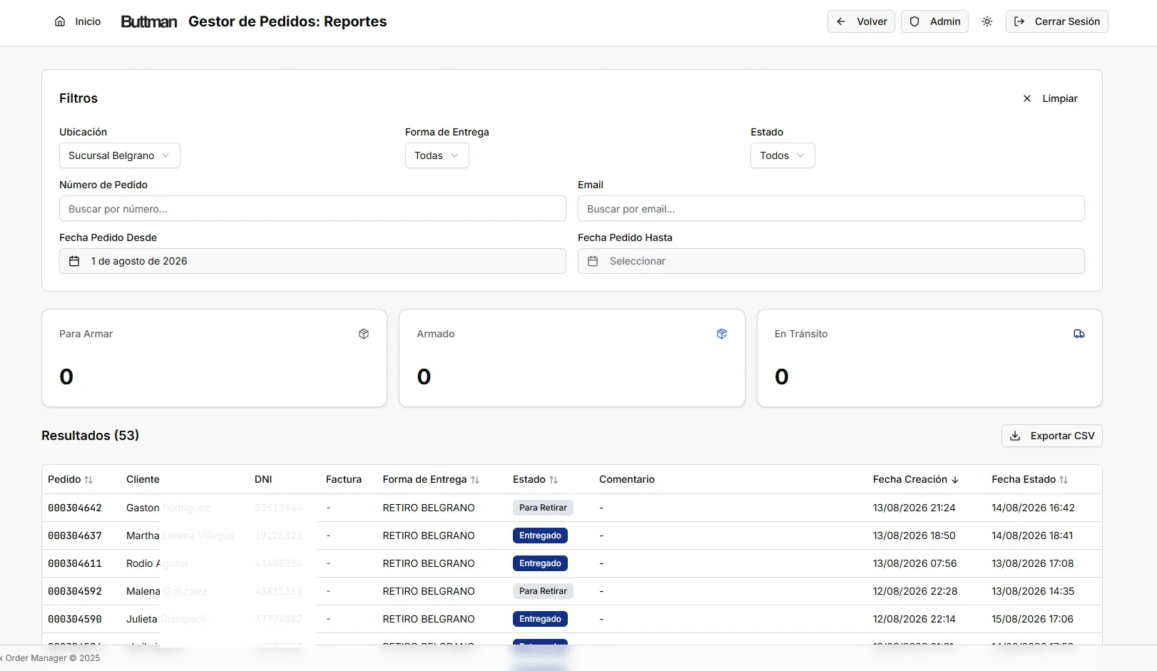The image size is (1157, 671).
Task: Click the Para Armar summary card
Action: pos(214,358)
